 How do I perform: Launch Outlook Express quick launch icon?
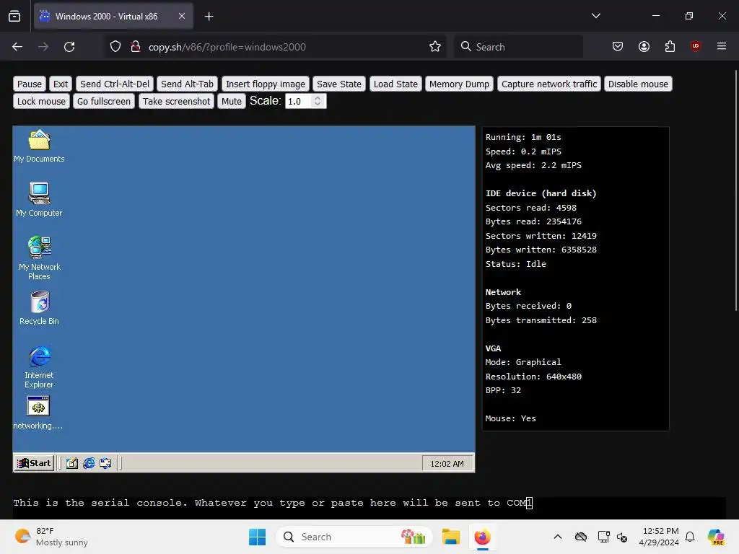tap(105, 463)
